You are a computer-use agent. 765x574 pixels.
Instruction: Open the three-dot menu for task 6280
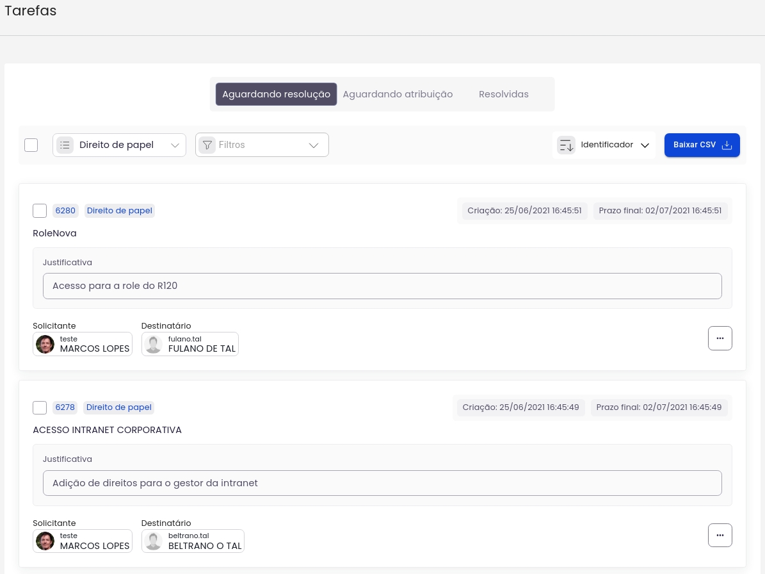click(720, 338)
